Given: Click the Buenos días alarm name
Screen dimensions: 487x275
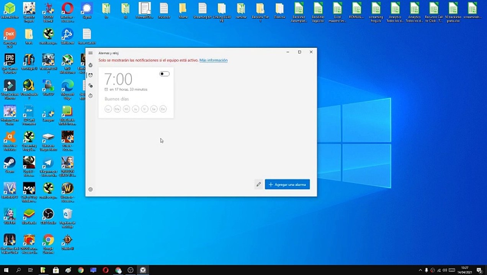Looking at the screenshot, I should (x=117, y=99).
